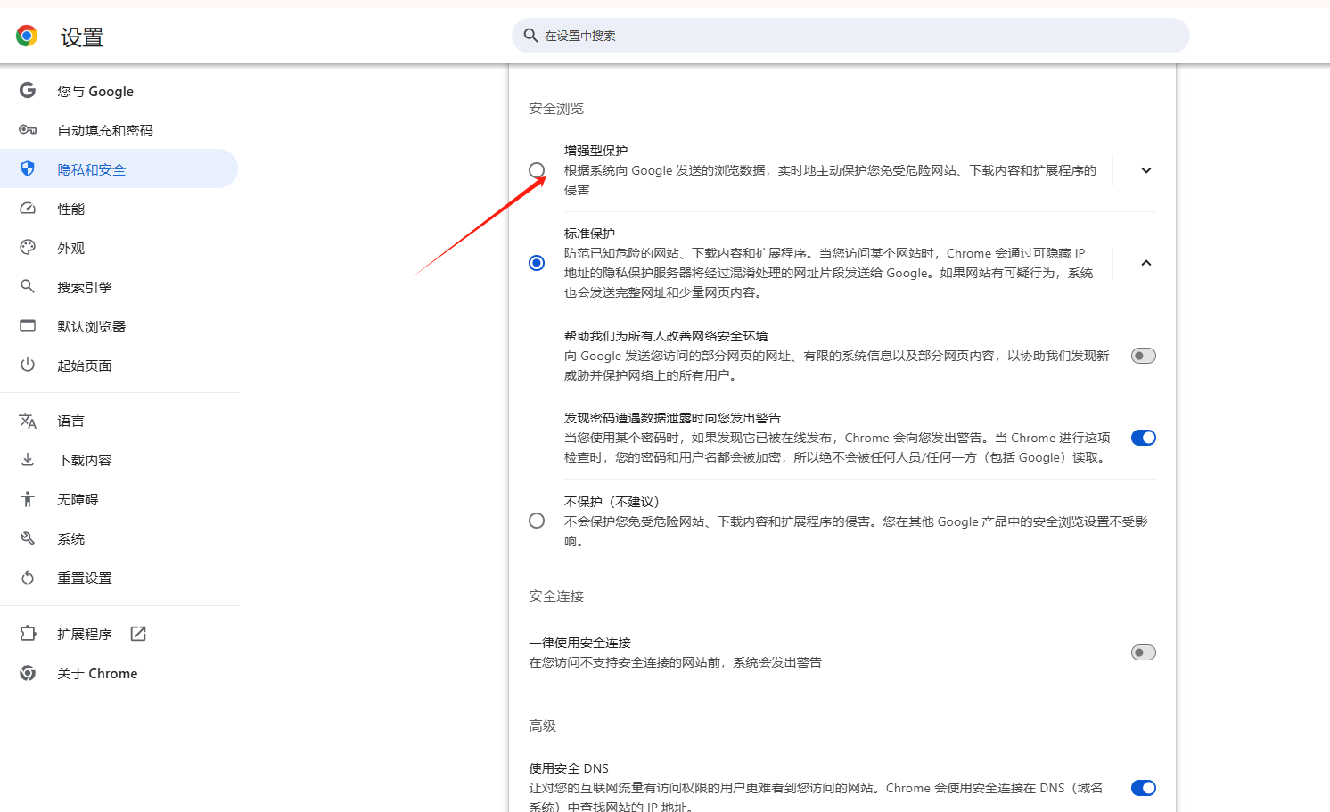Click the 安全浏览 section heading
The width and height of the screenshot is (1330, 812).
(556, 109)
